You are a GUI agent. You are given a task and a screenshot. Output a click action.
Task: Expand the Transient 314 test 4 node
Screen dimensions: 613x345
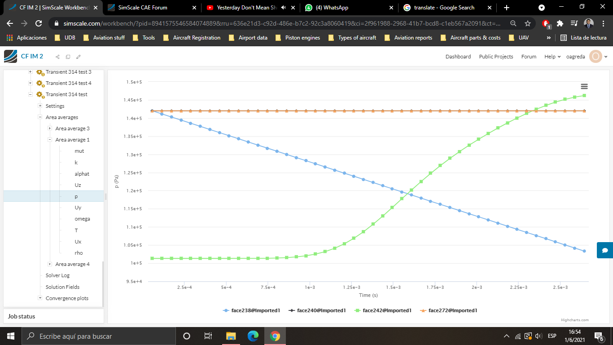click(30, 83)
